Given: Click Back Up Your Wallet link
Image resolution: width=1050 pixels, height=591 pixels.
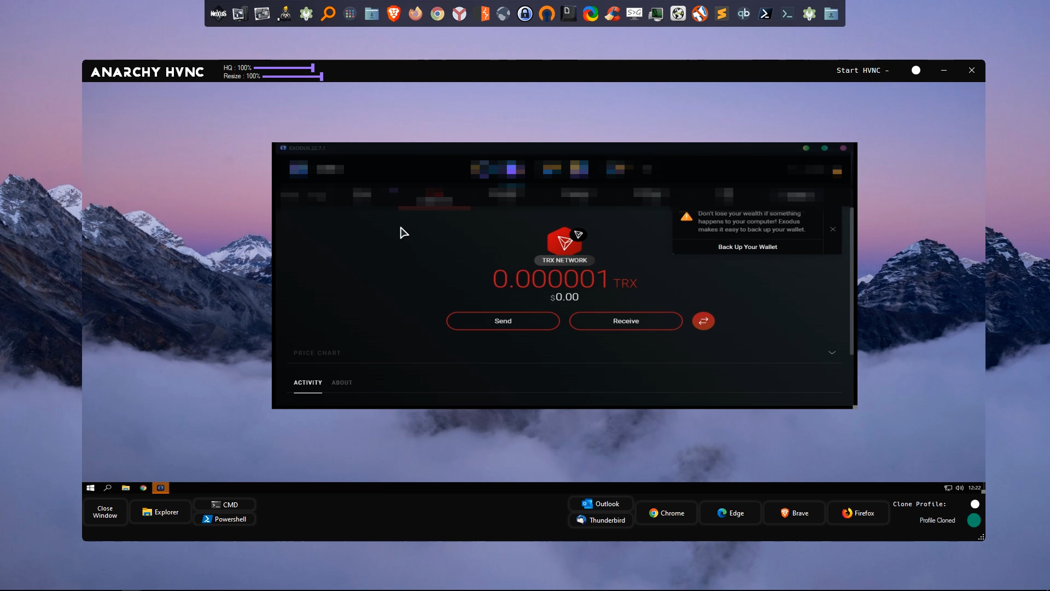Looking at the screenshot, I should tap(747, 247).
